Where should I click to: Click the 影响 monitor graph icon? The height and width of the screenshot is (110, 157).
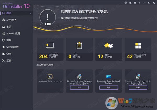point(4,40)
